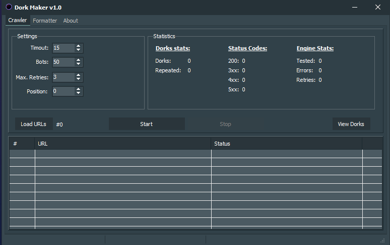Open the Formatter tab
Image resolution: width=390 pixels, height=245 pixels.
point(45,21)
